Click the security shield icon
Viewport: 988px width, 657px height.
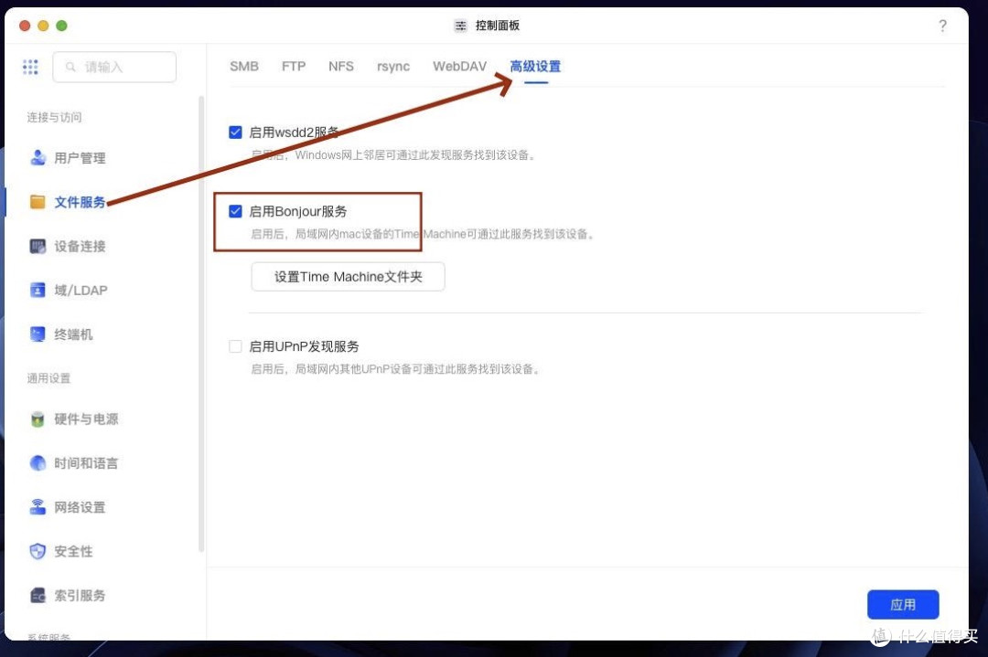[38, 551]
